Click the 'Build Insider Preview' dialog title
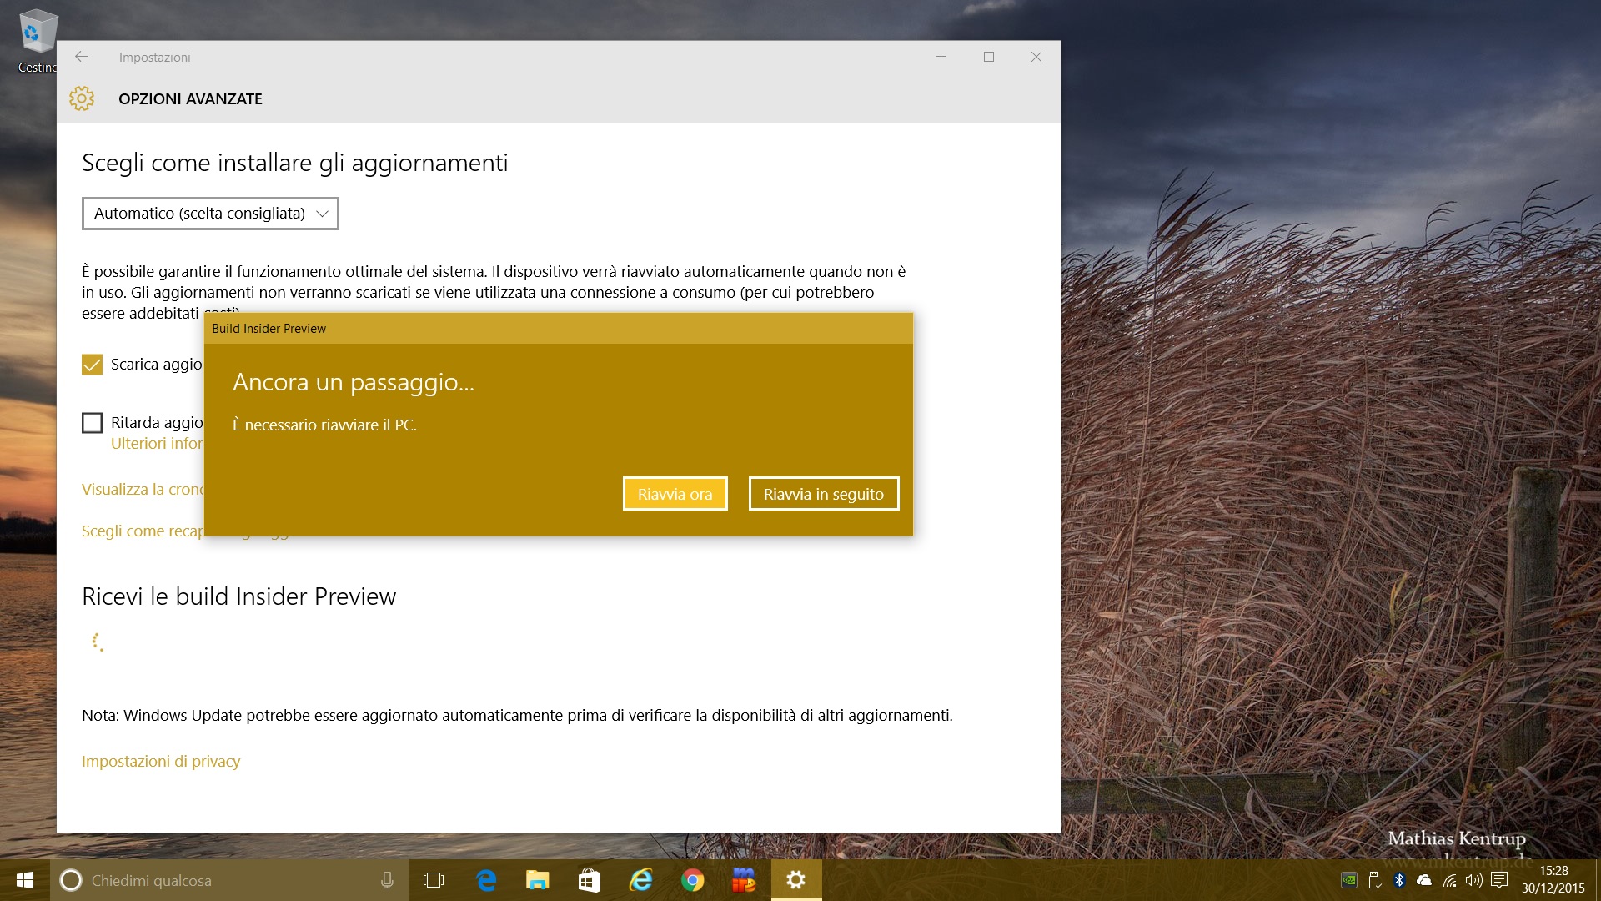This screenshot has height=901, width=1601. (x=269, y=329)
